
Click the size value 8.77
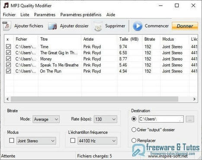coord(123,59)
